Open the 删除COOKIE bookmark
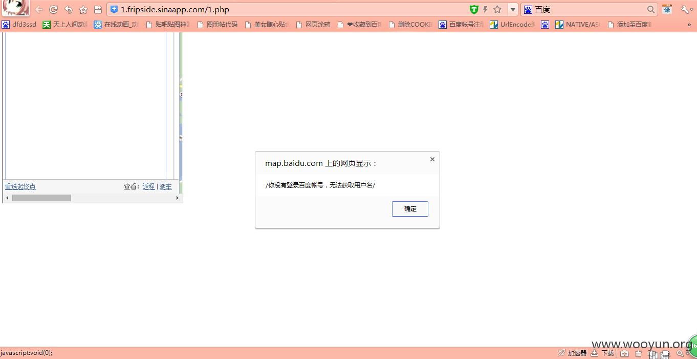The height and width of the screenshot is (359, 697). (x=410, y=25)
